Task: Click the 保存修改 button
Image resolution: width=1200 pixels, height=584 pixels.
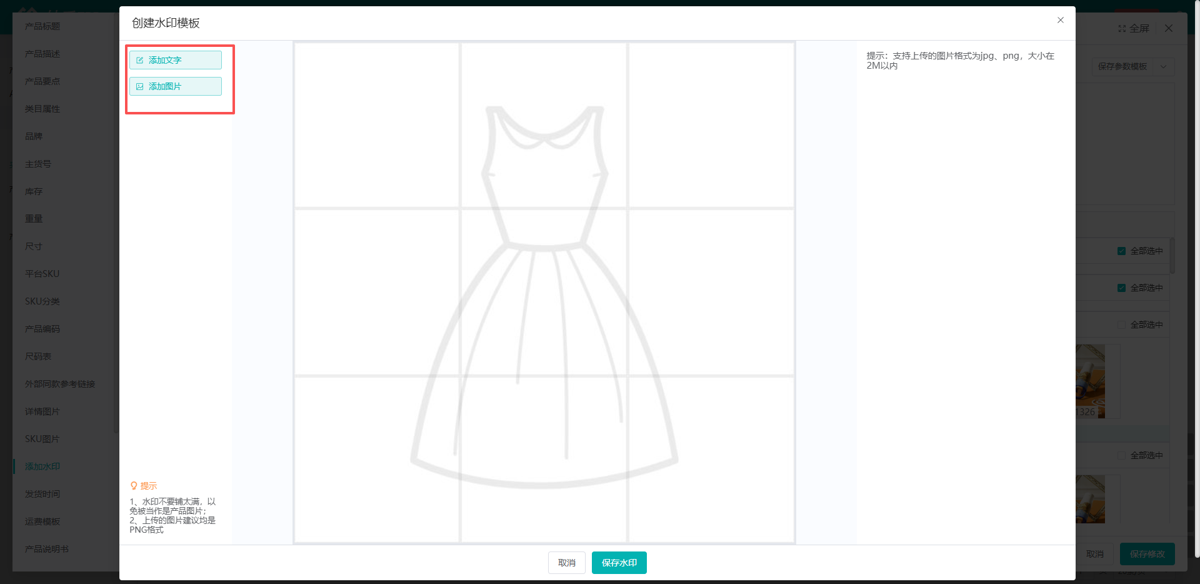Action: (1147, 554)
